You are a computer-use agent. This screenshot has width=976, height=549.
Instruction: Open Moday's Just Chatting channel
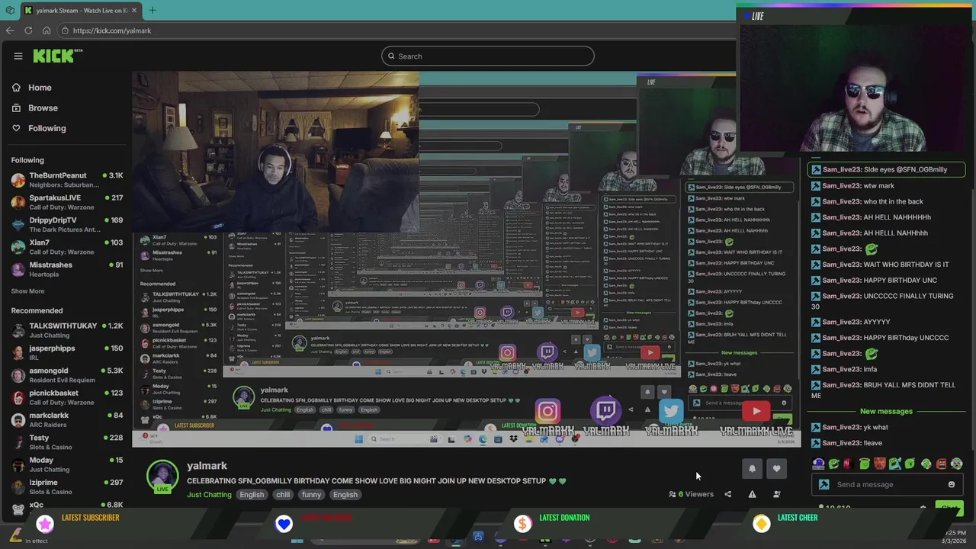pyautogui.click(x=67, y=464)
